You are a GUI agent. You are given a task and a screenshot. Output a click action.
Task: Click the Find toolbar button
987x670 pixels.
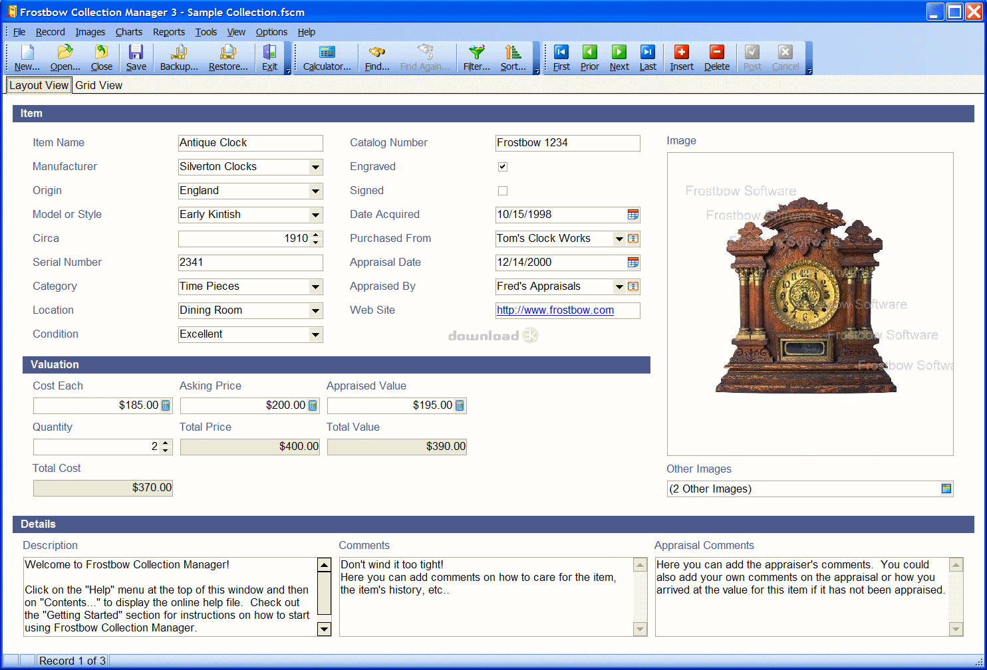(377, 58)
